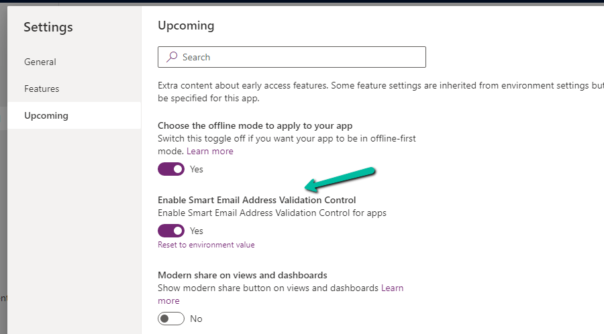Turn off the offline mode toggle

coord(171,169)
